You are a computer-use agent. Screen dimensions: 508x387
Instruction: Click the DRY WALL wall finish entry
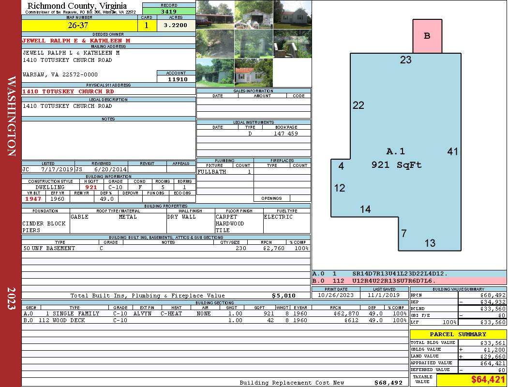pos(181,217)
